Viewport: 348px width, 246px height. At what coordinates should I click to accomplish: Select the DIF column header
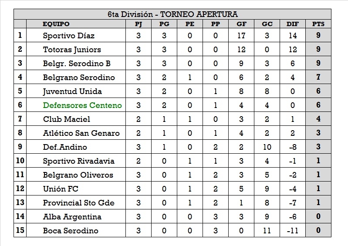point(293,24)
